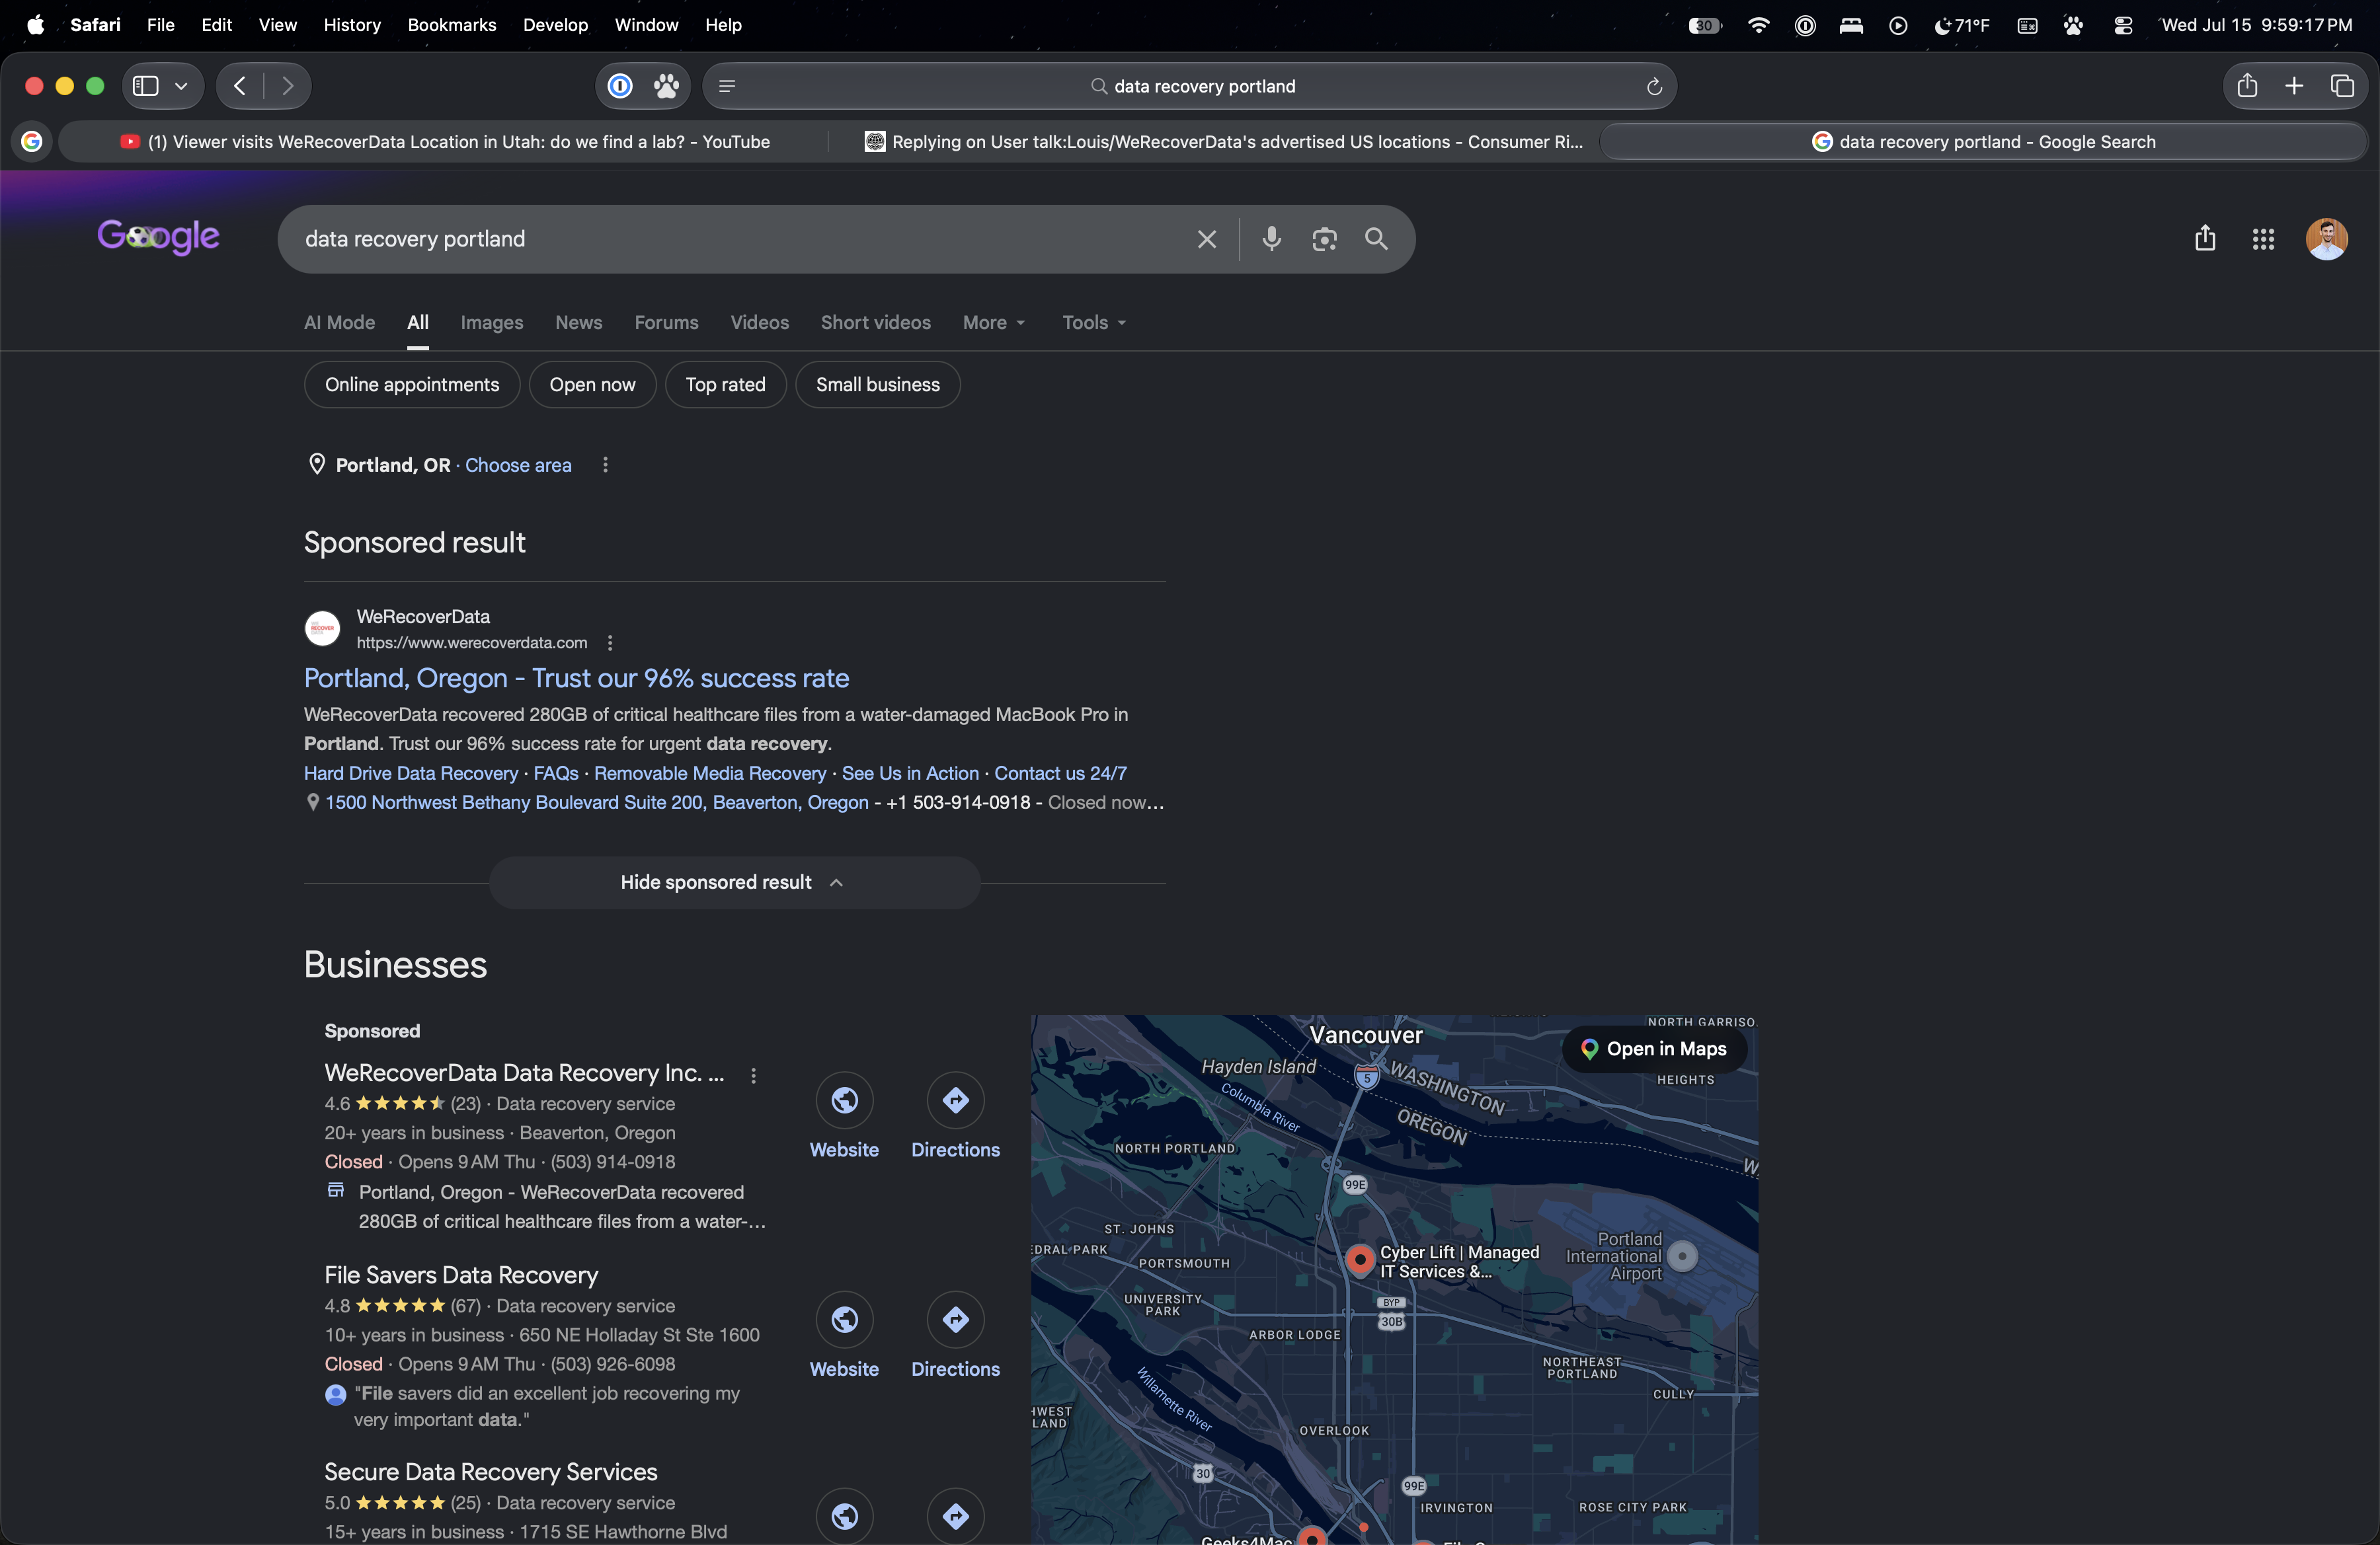Image resolution: width=2380 pixels, height=1545 pixels.
Task: Open the Safari History menu
Action: point(352,25)
